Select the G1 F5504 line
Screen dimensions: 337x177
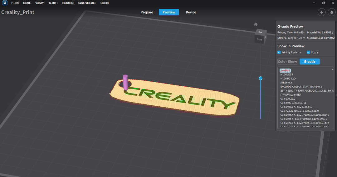pos(304,119)
